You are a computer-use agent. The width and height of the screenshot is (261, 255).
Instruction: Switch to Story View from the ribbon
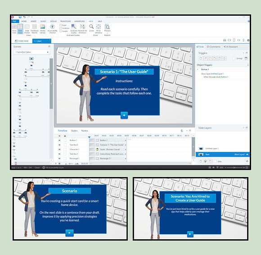pos(14,29)
